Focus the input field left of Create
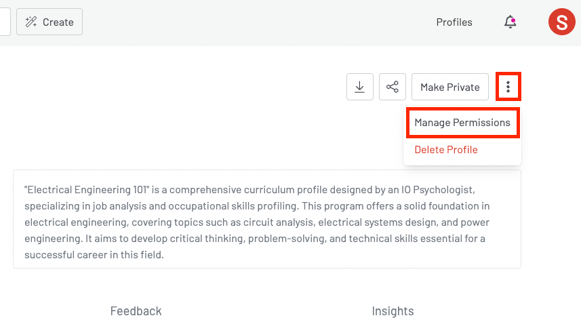581x320 pixels. (5, 22)
